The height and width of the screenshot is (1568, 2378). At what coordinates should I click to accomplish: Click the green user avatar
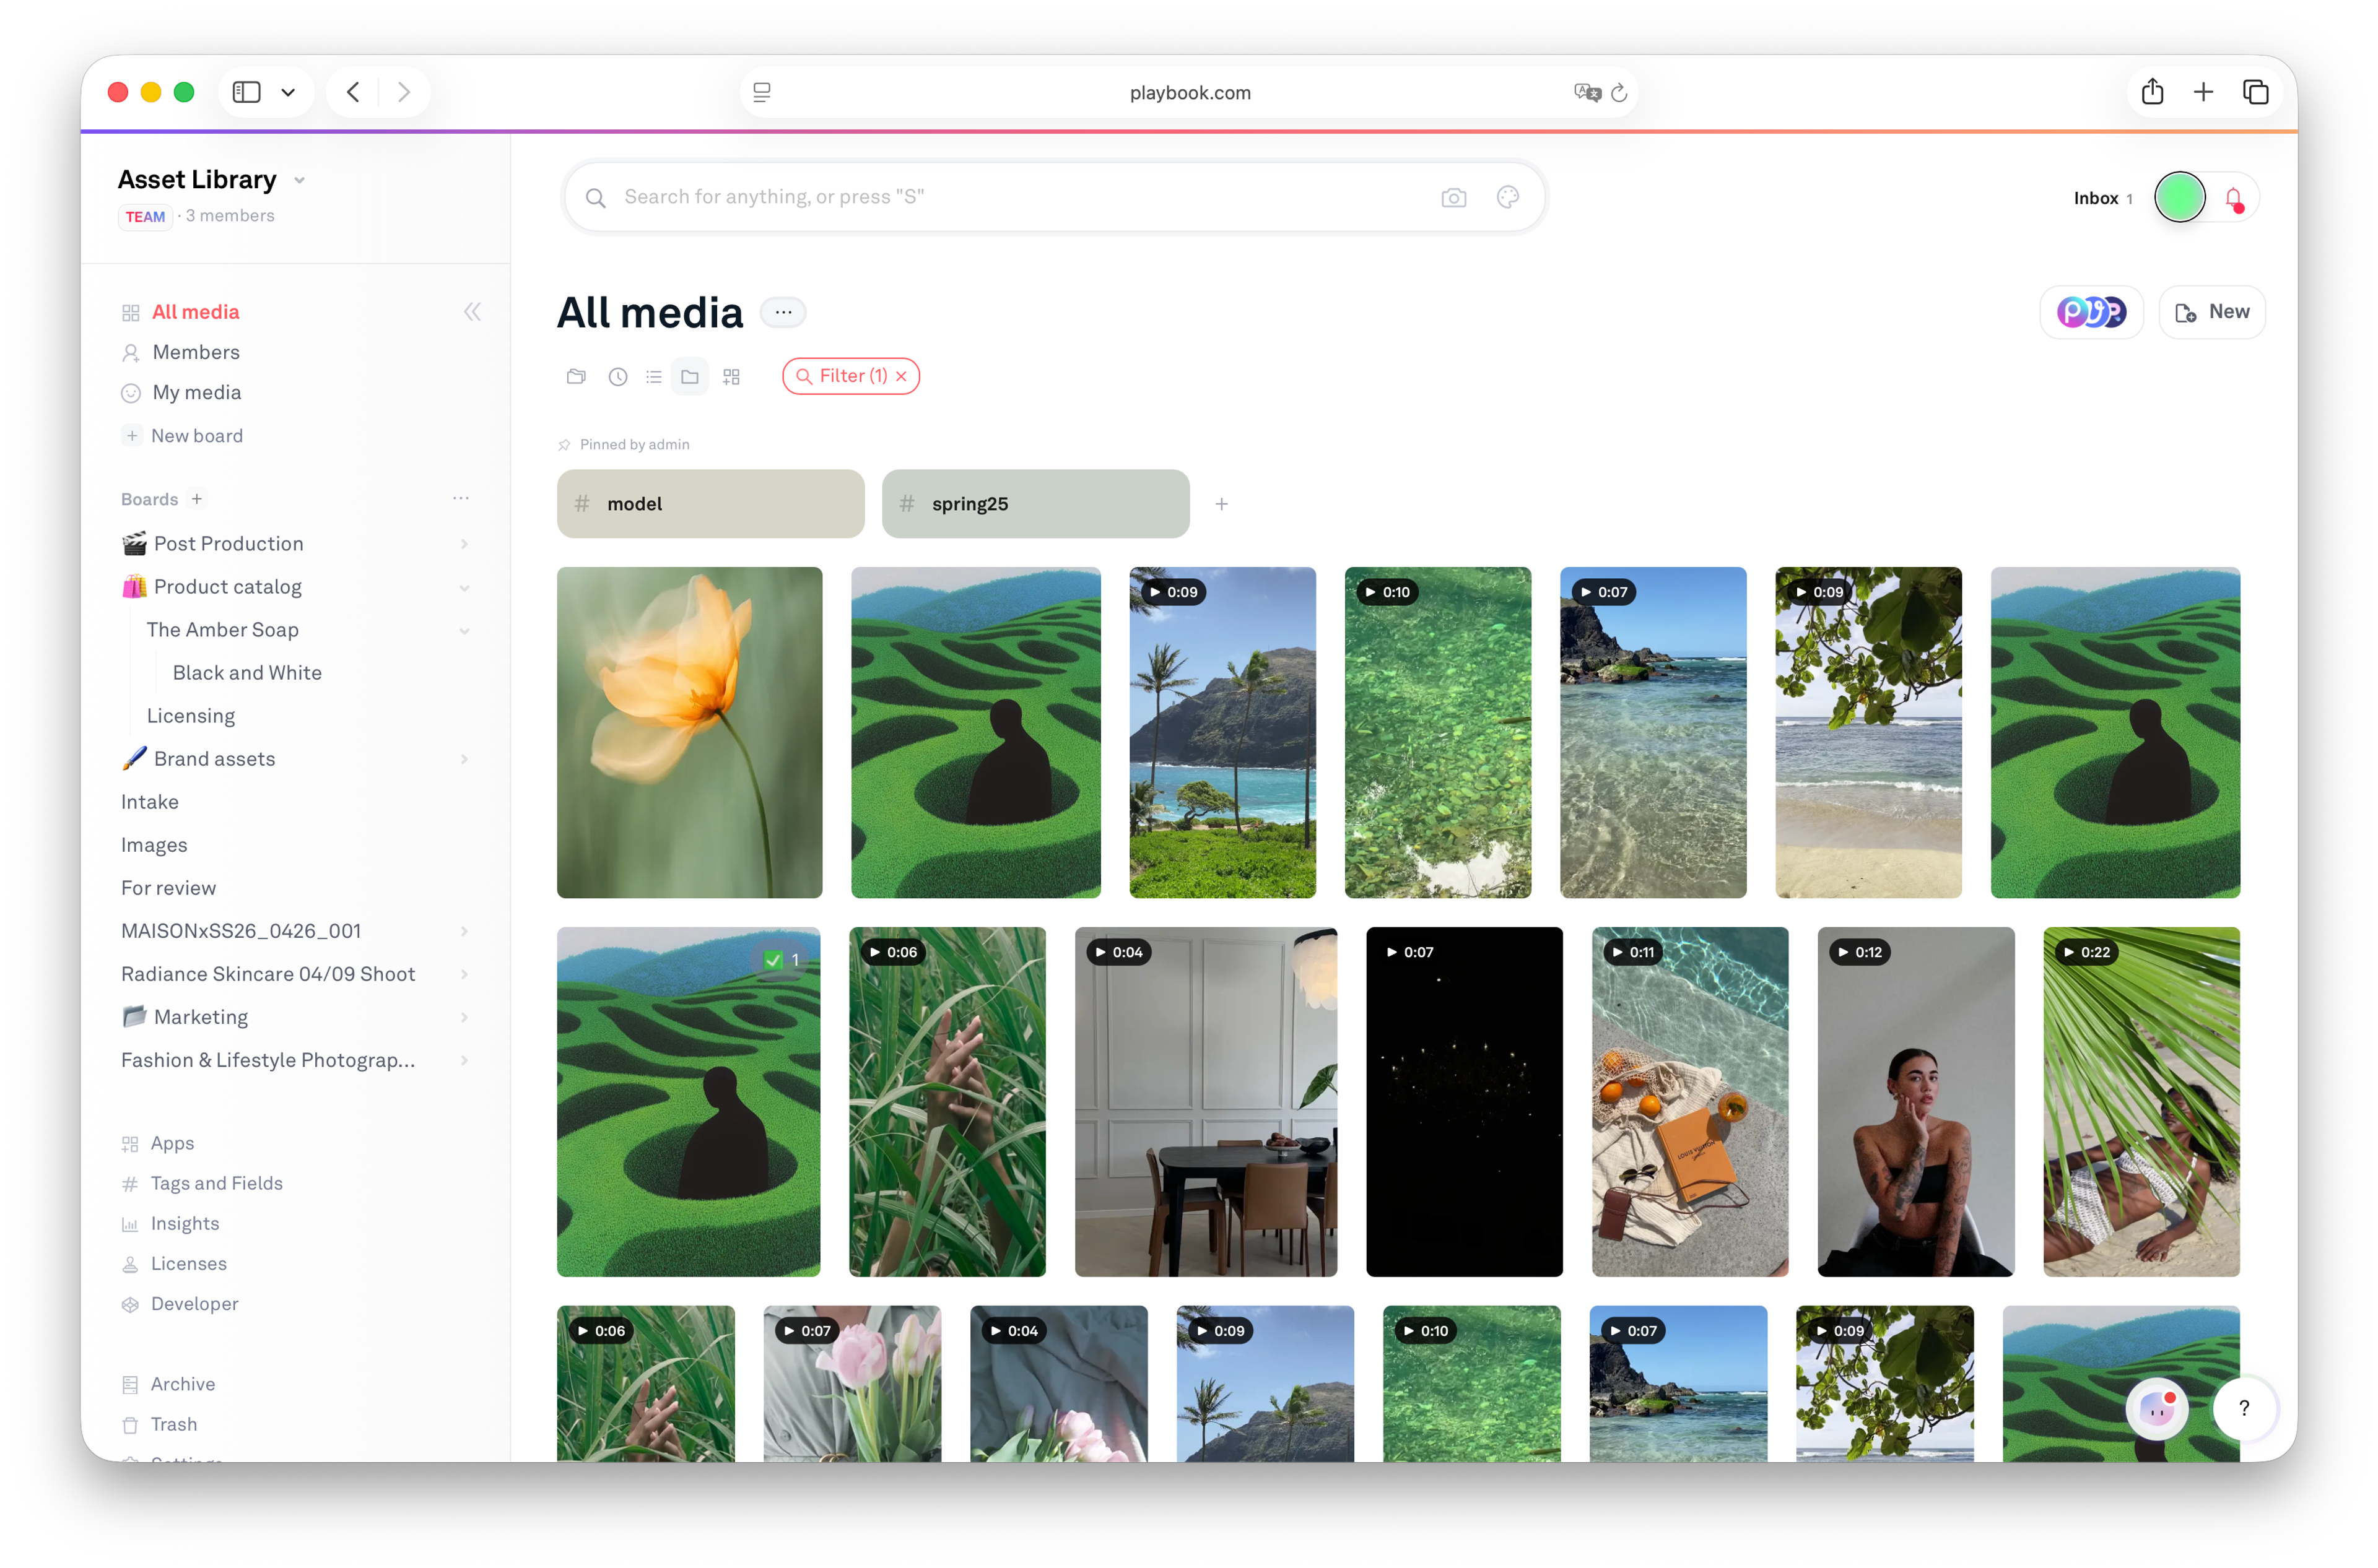[x=2180, y=197]
